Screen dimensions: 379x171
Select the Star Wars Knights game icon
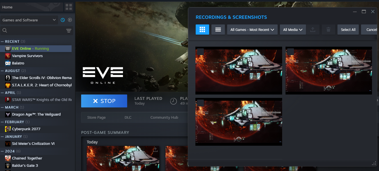[x=8, y=100]
